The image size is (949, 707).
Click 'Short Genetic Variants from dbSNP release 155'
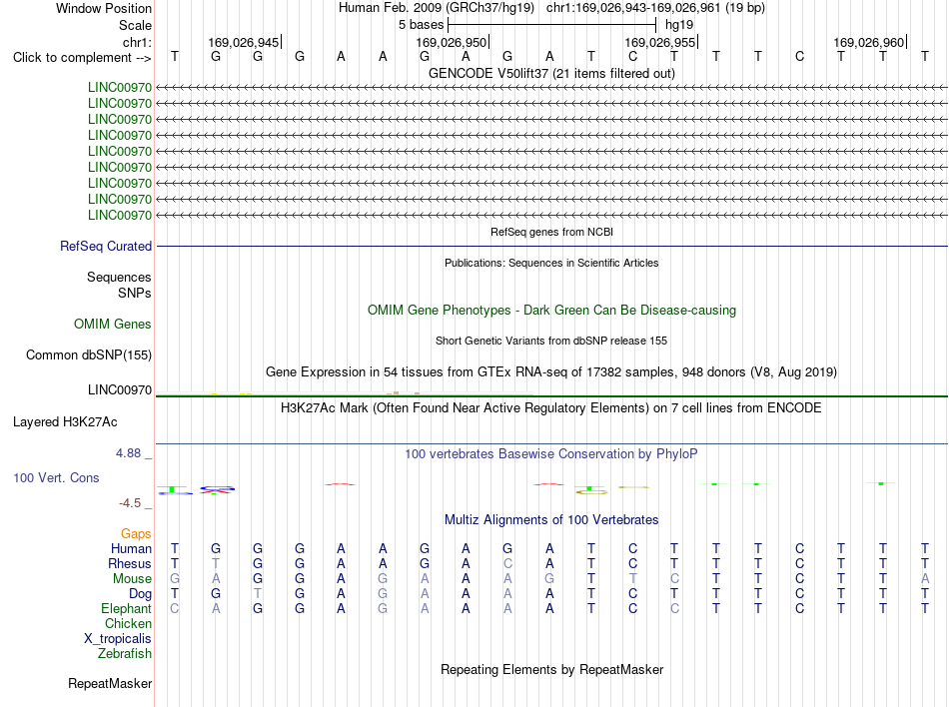[x=551, y=341]
